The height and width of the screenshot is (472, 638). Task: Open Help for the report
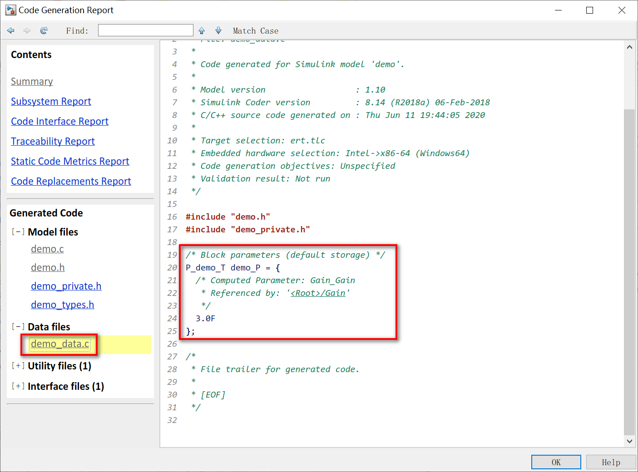pyautogui.click(x=611, y=462)
